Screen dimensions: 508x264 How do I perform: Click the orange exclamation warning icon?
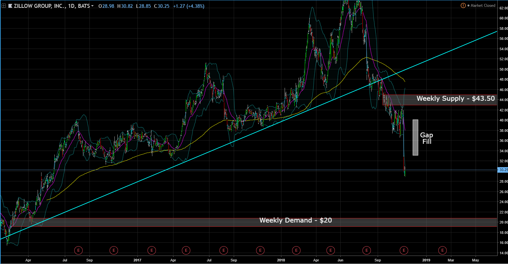(463, 6)
